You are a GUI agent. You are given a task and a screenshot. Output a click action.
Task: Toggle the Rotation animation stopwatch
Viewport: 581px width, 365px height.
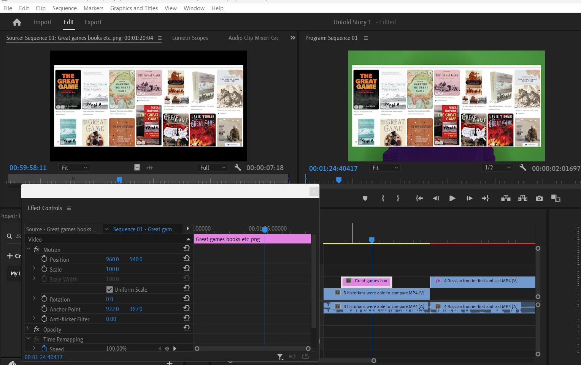coord(44,299)
